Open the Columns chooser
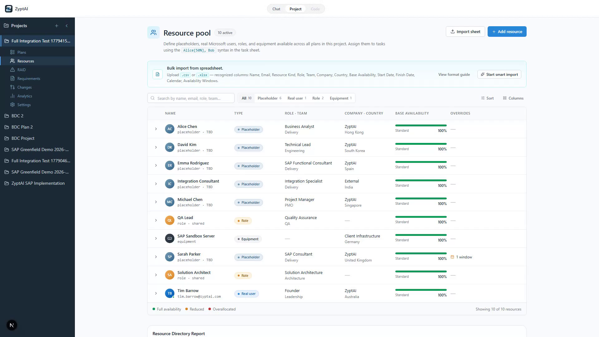Screen dimensions: 599x337 tap(513, 98)
